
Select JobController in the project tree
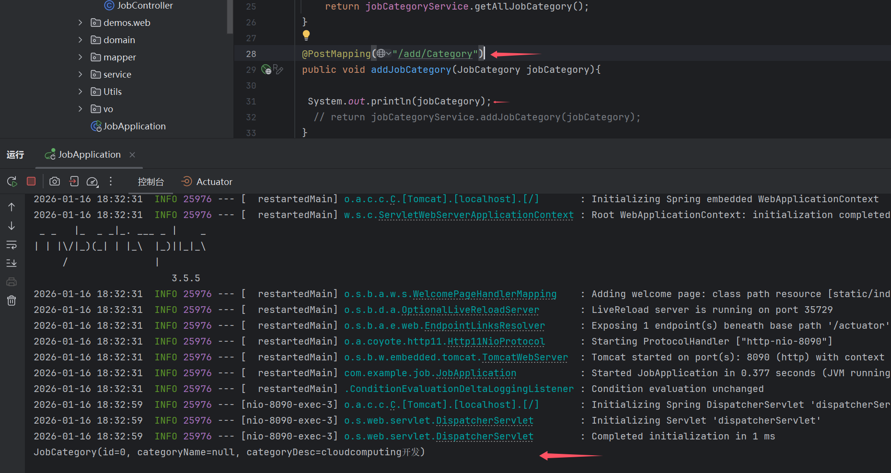145,5
